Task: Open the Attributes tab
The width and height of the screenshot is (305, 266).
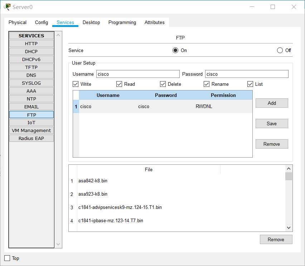Action: pos(154,22)
